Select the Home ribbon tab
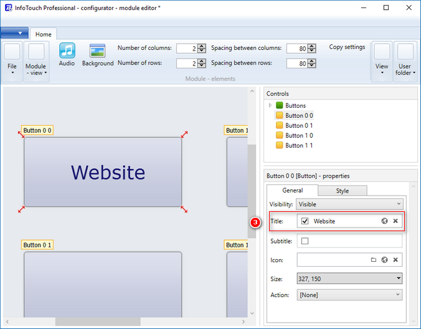Screen dimensions: 421x329 click(44, 34)
